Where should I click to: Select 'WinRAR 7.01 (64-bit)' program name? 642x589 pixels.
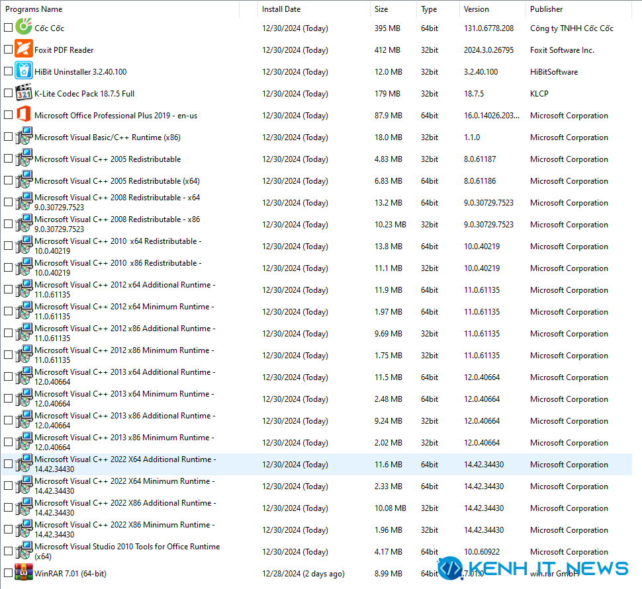tap(70, 573)
